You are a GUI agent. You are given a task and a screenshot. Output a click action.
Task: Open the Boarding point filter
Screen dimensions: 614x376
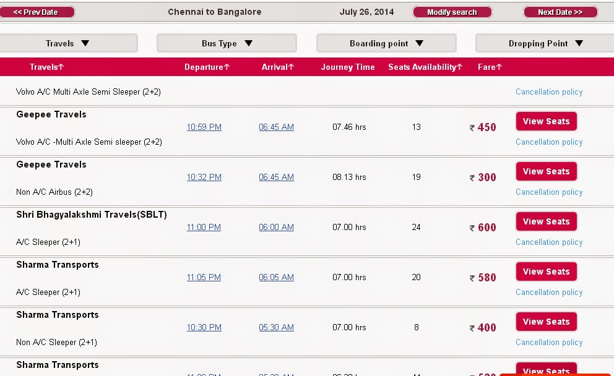pyautogui.click(x=386, y=43)
